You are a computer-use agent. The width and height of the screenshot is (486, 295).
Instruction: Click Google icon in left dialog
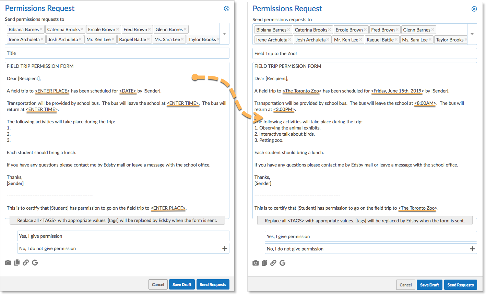[35, 263]
